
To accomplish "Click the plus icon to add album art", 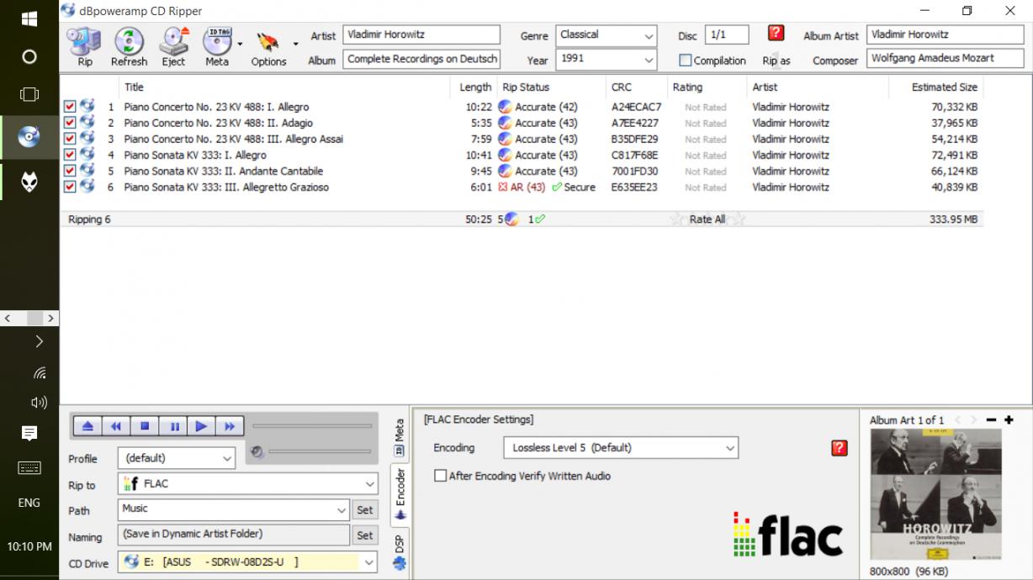I will coord(1009,420).
